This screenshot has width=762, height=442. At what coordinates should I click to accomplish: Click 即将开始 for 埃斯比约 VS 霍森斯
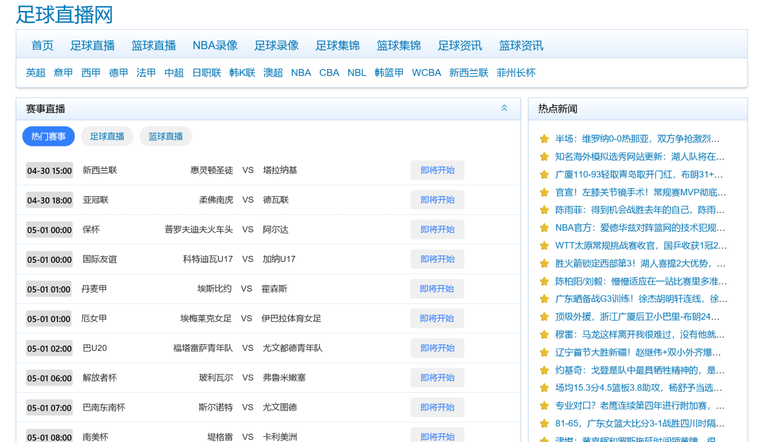coord(437,289)
